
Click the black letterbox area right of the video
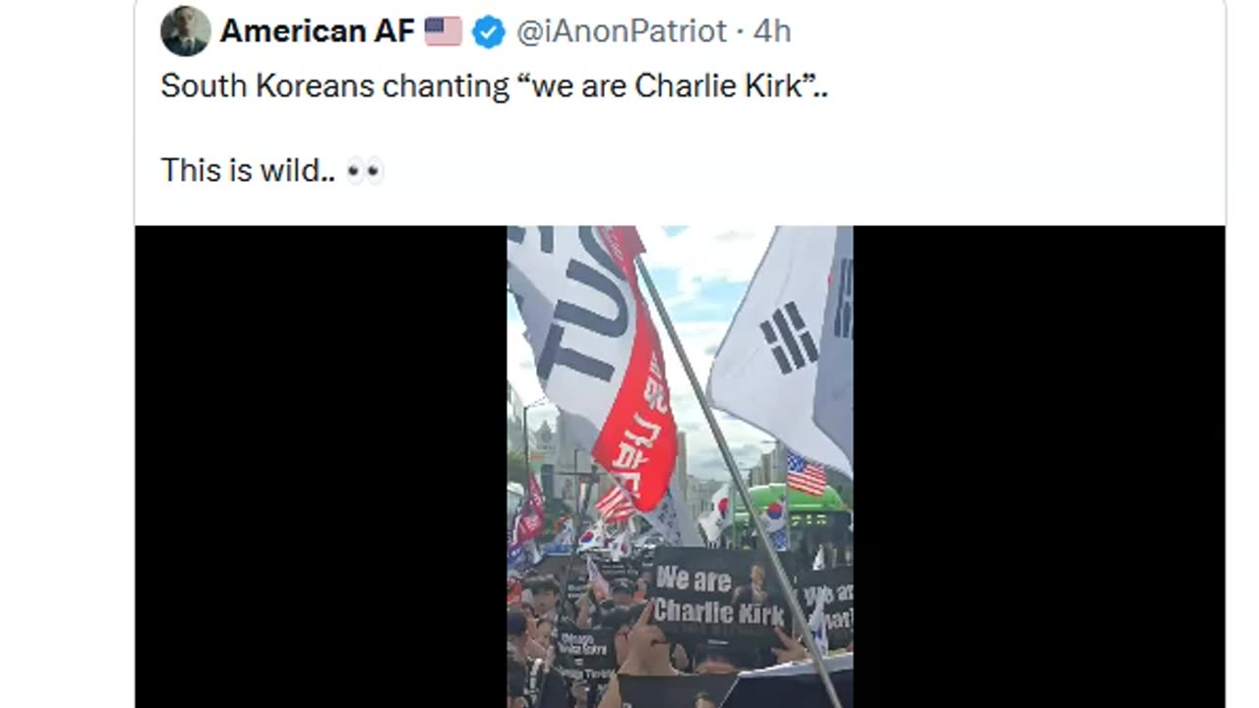pos(1039,467)
